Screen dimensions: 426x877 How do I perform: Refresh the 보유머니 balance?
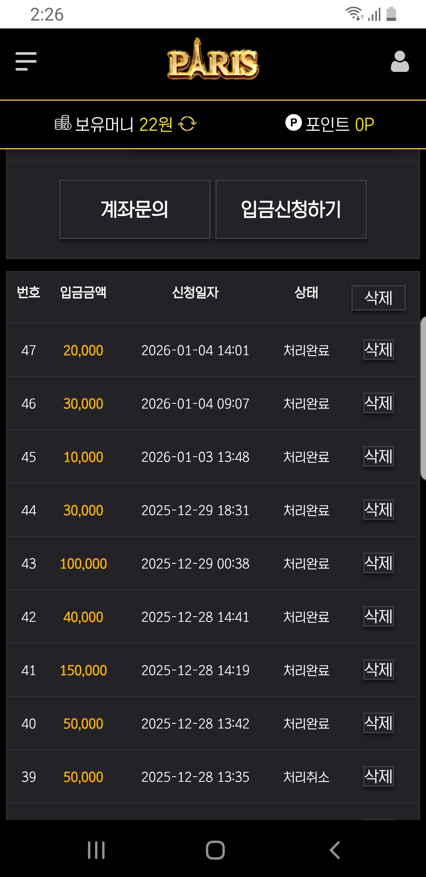[187, 124]
